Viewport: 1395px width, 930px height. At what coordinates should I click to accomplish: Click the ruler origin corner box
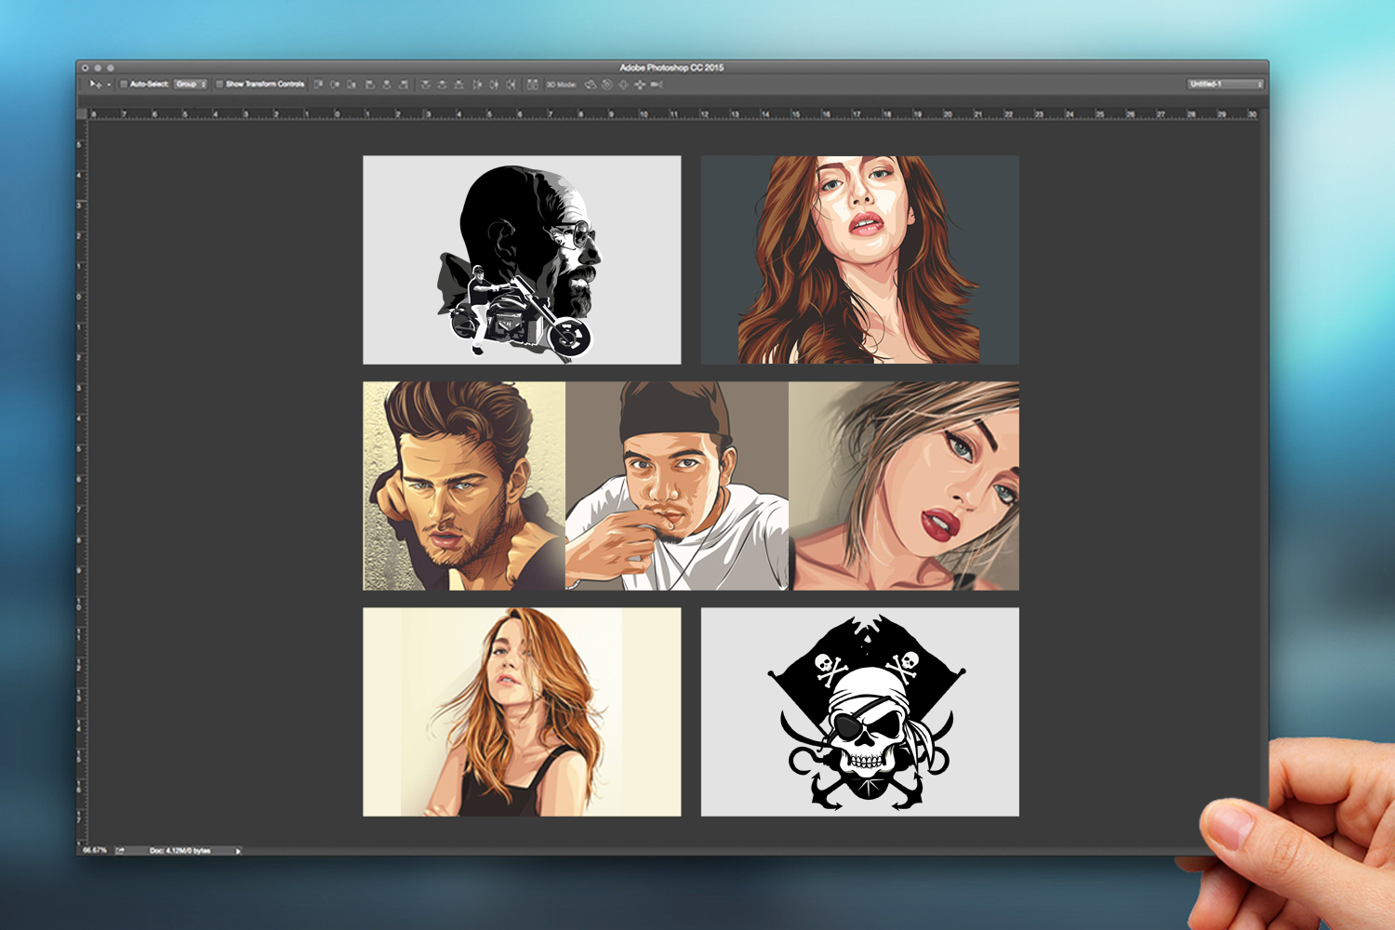(82, 113)
